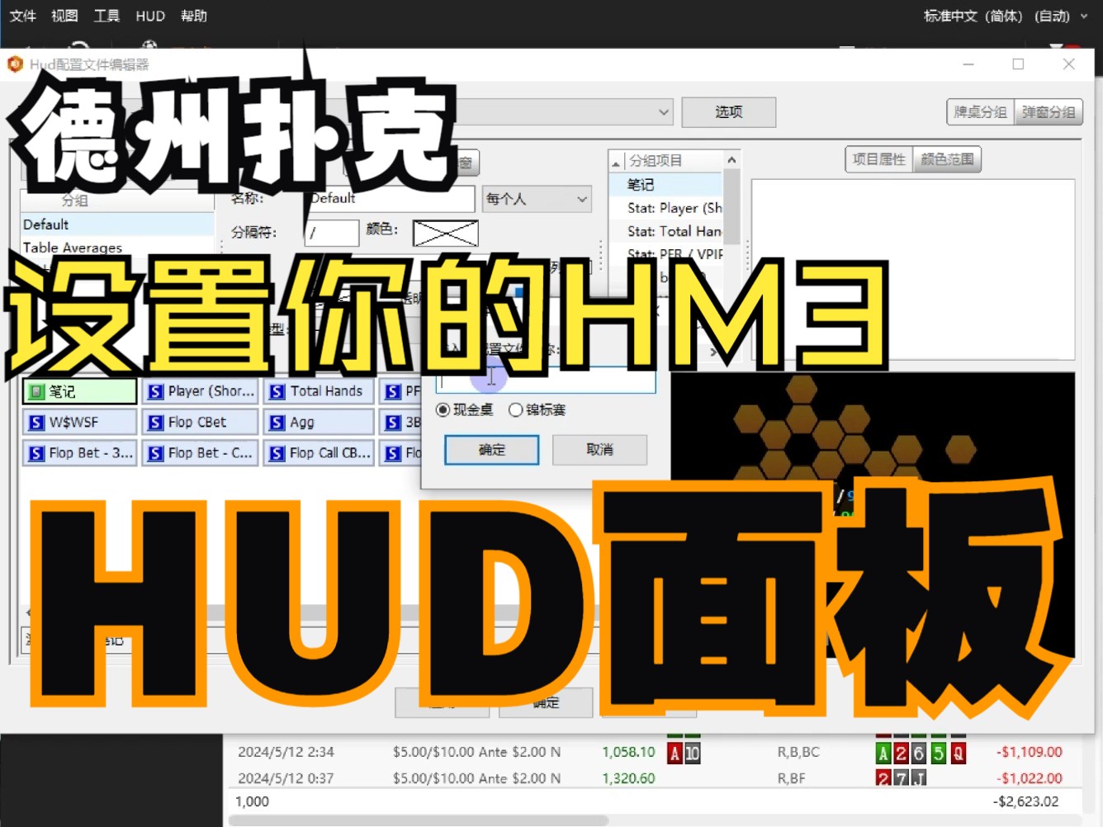The width and height of the screenshot is (1103, 827).
Task: Open the 视图 menu
Action: (x=64, y=16)
